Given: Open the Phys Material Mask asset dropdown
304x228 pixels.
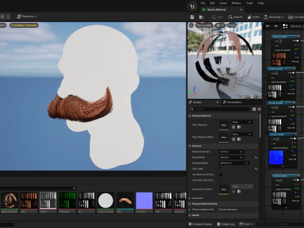Looking at the screenshot, I should point(242,134).
